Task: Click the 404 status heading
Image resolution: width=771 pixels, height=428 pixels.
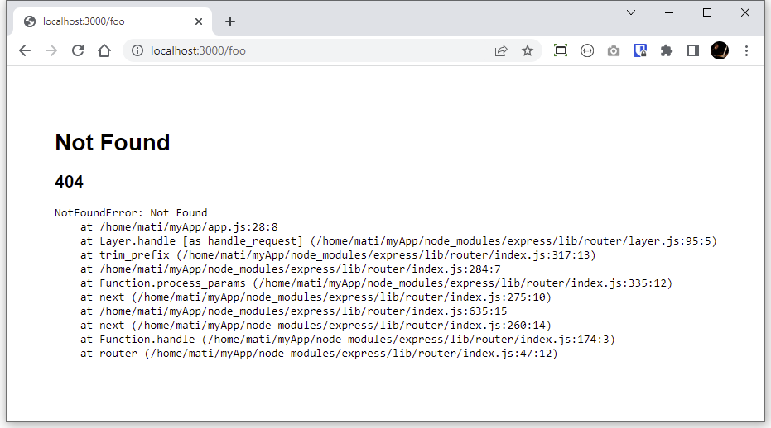Action: tap(70, 182)
